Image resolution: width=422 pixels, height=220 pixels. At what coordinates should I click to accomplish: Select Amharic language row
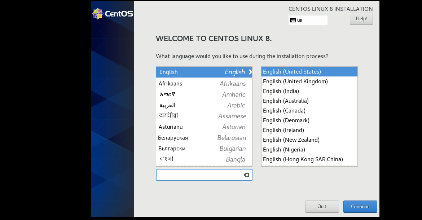204,94
